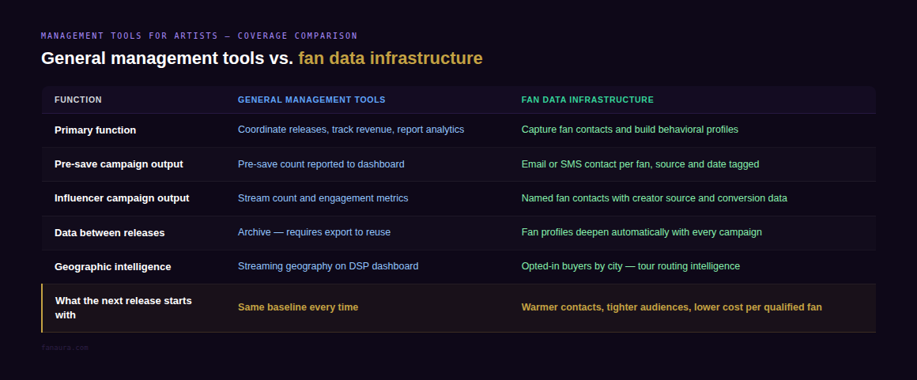
Task: Click the gold 'fan data infrastructure' heading text
Action: tap(390, 58)
